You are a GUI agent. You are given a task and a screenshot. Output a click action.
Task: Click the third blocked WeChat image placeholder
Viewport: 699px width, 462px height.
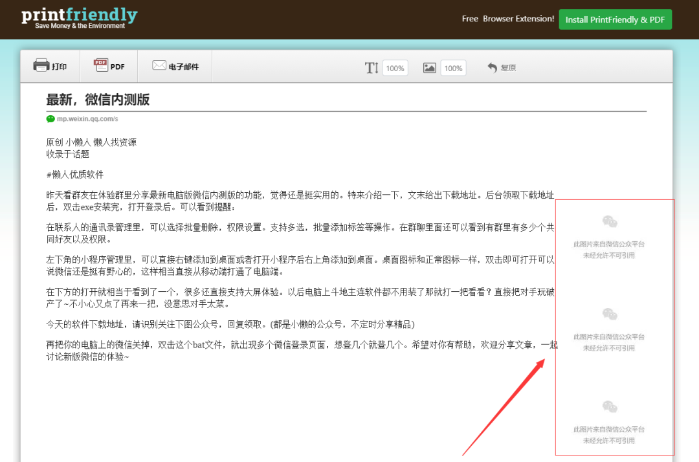(x=609, y=423)
